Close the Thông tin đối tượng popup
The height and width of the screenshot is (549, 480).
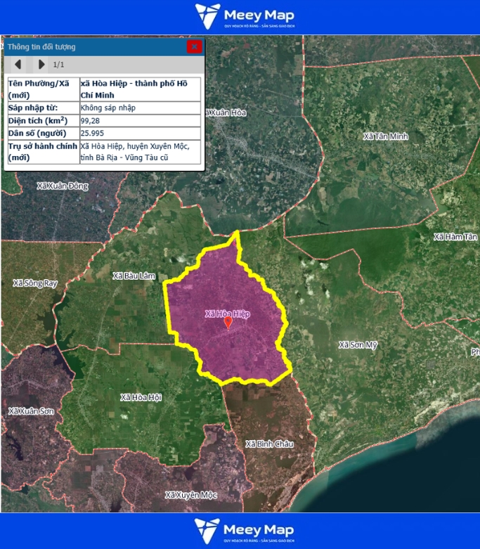tap(195, 46)
